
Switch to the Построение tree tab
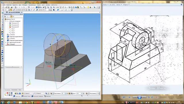pos(7,90)
